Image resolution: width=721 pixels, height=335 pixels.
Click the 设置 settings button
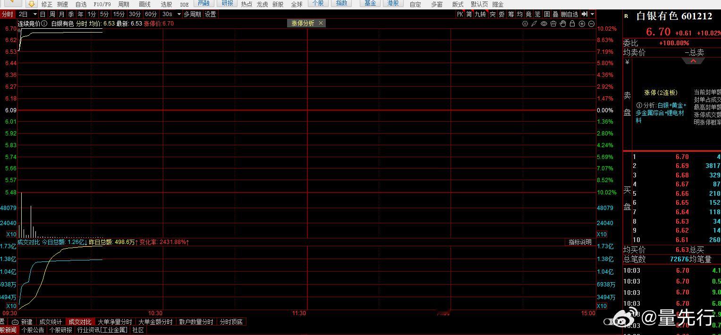211,14
